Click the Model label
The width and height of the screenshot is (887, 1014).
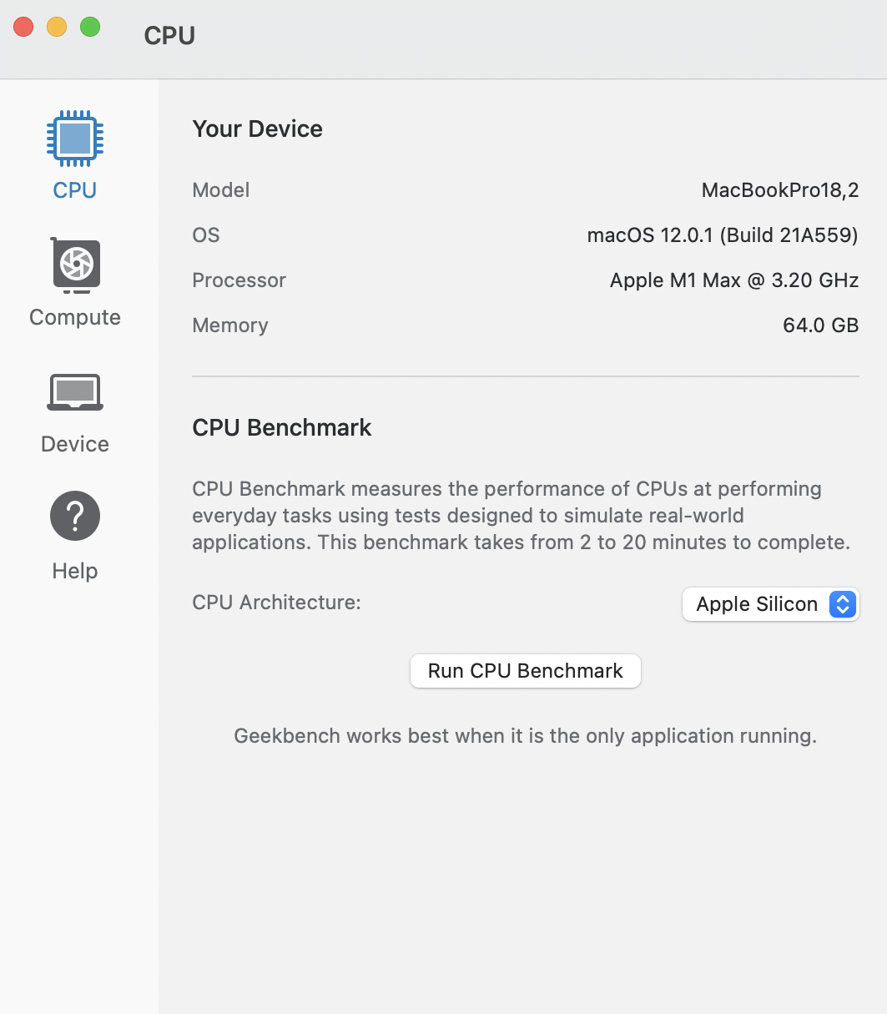pos(221,190)
